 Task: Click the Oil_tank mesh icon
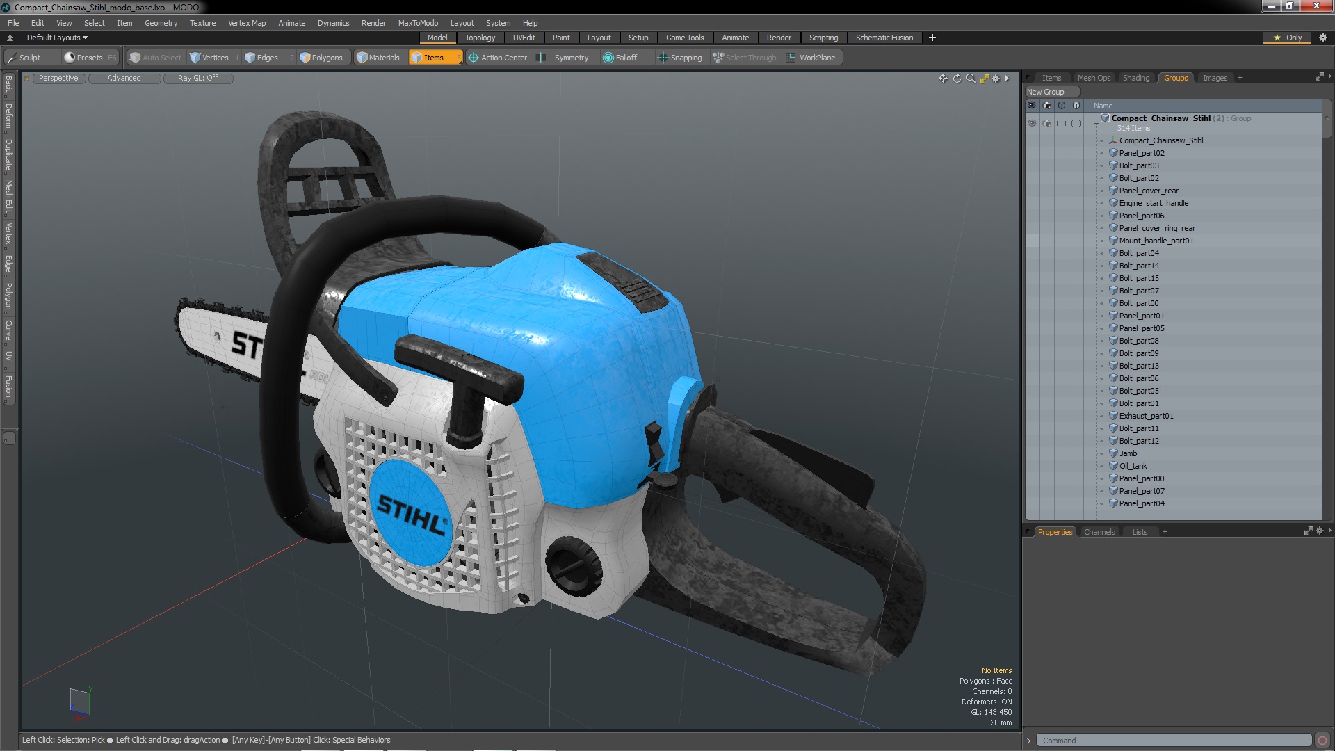(x=1113, y=466)
